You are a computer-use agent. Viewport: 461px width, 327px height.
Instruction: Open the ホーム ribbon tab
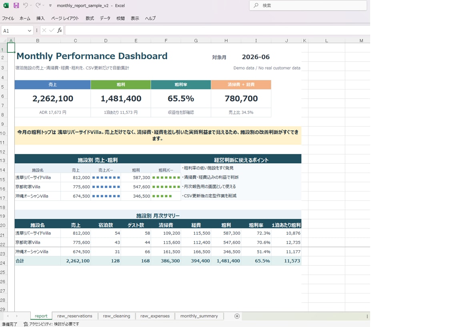pos(25,18)
